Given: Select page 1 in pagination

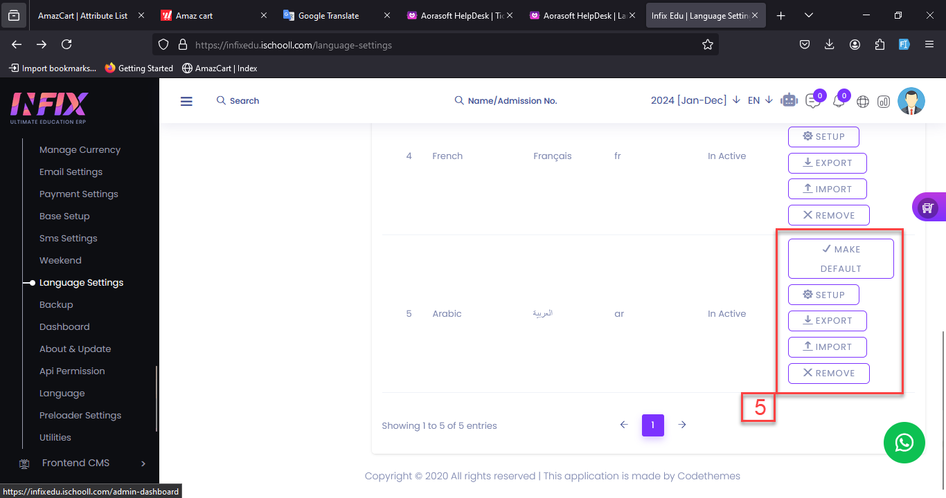Looking at the screenshot, I should pos(653,425).
